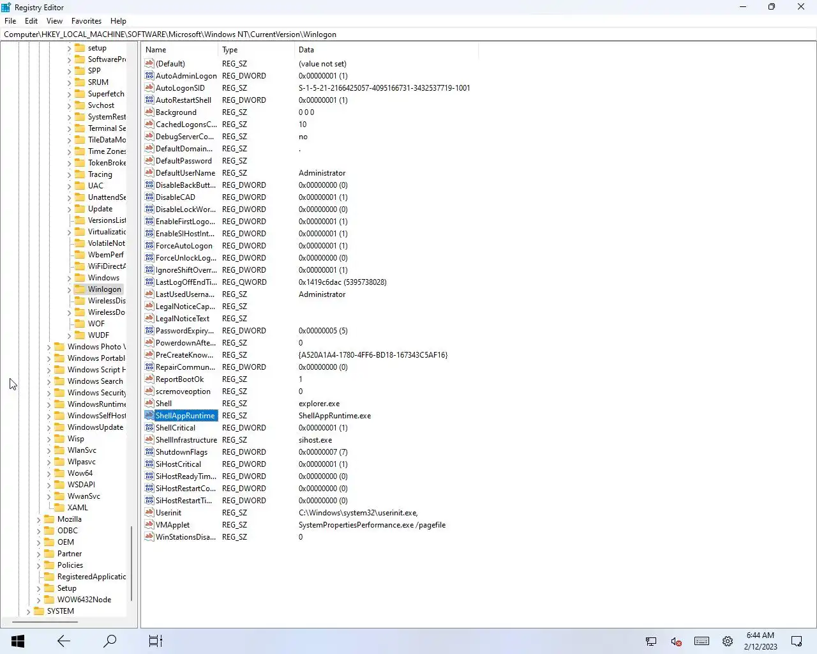Click the taskbar back arrow icon
The width and height of the screenshot is (817, 654).
pos(64,641)
